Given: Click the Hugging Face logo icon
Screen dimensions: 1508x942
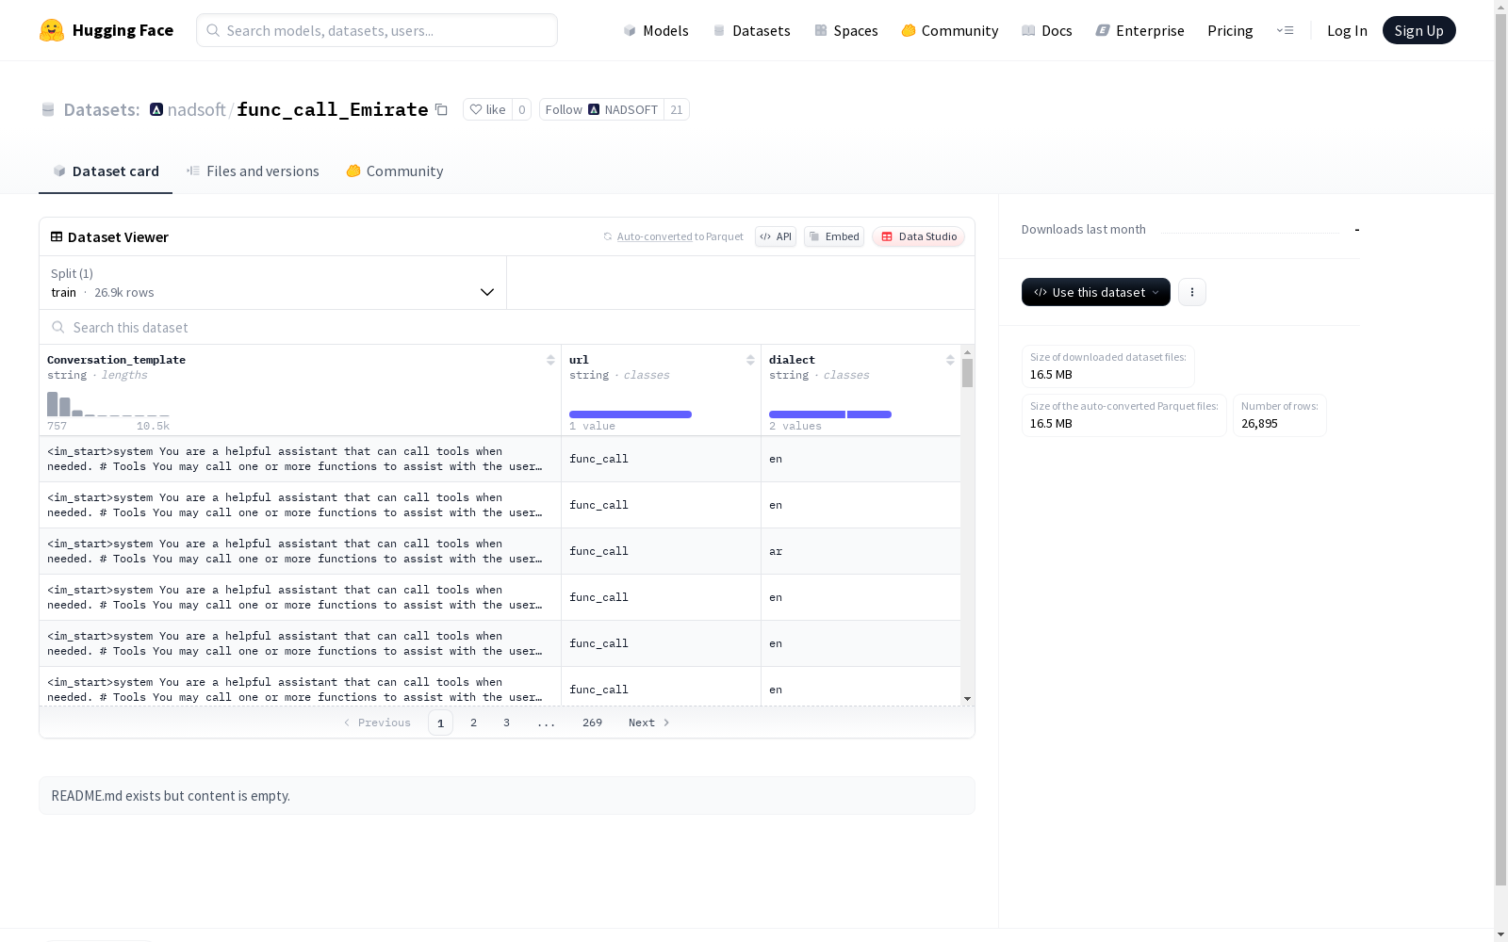Looking at the screenshot, I should point(52,30).
